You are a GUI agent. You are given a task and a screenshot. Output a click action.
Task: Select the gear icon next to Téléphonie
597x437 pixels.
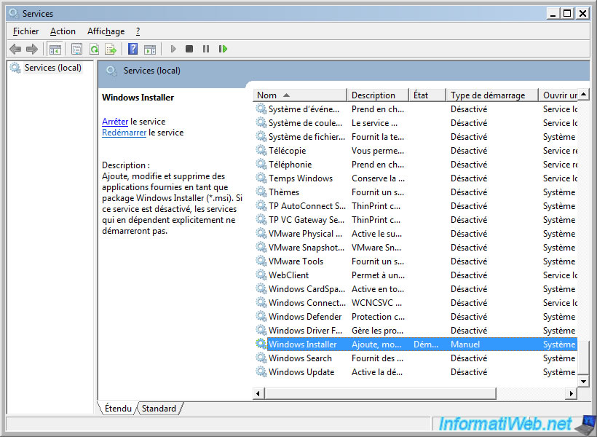point(261,164)
